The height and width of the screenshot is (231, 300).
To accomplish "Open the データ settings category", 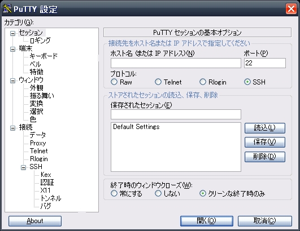I will coord(38,135).
